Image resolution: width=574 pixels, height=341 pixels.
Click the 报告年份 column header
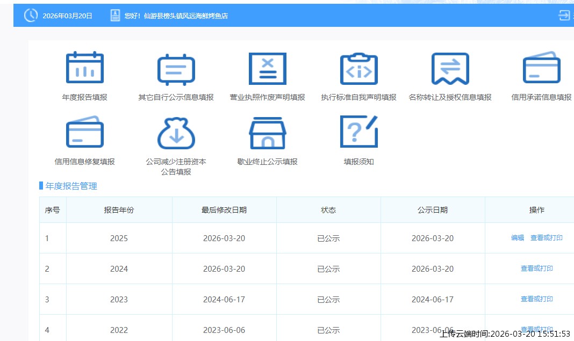pos(119,210)
